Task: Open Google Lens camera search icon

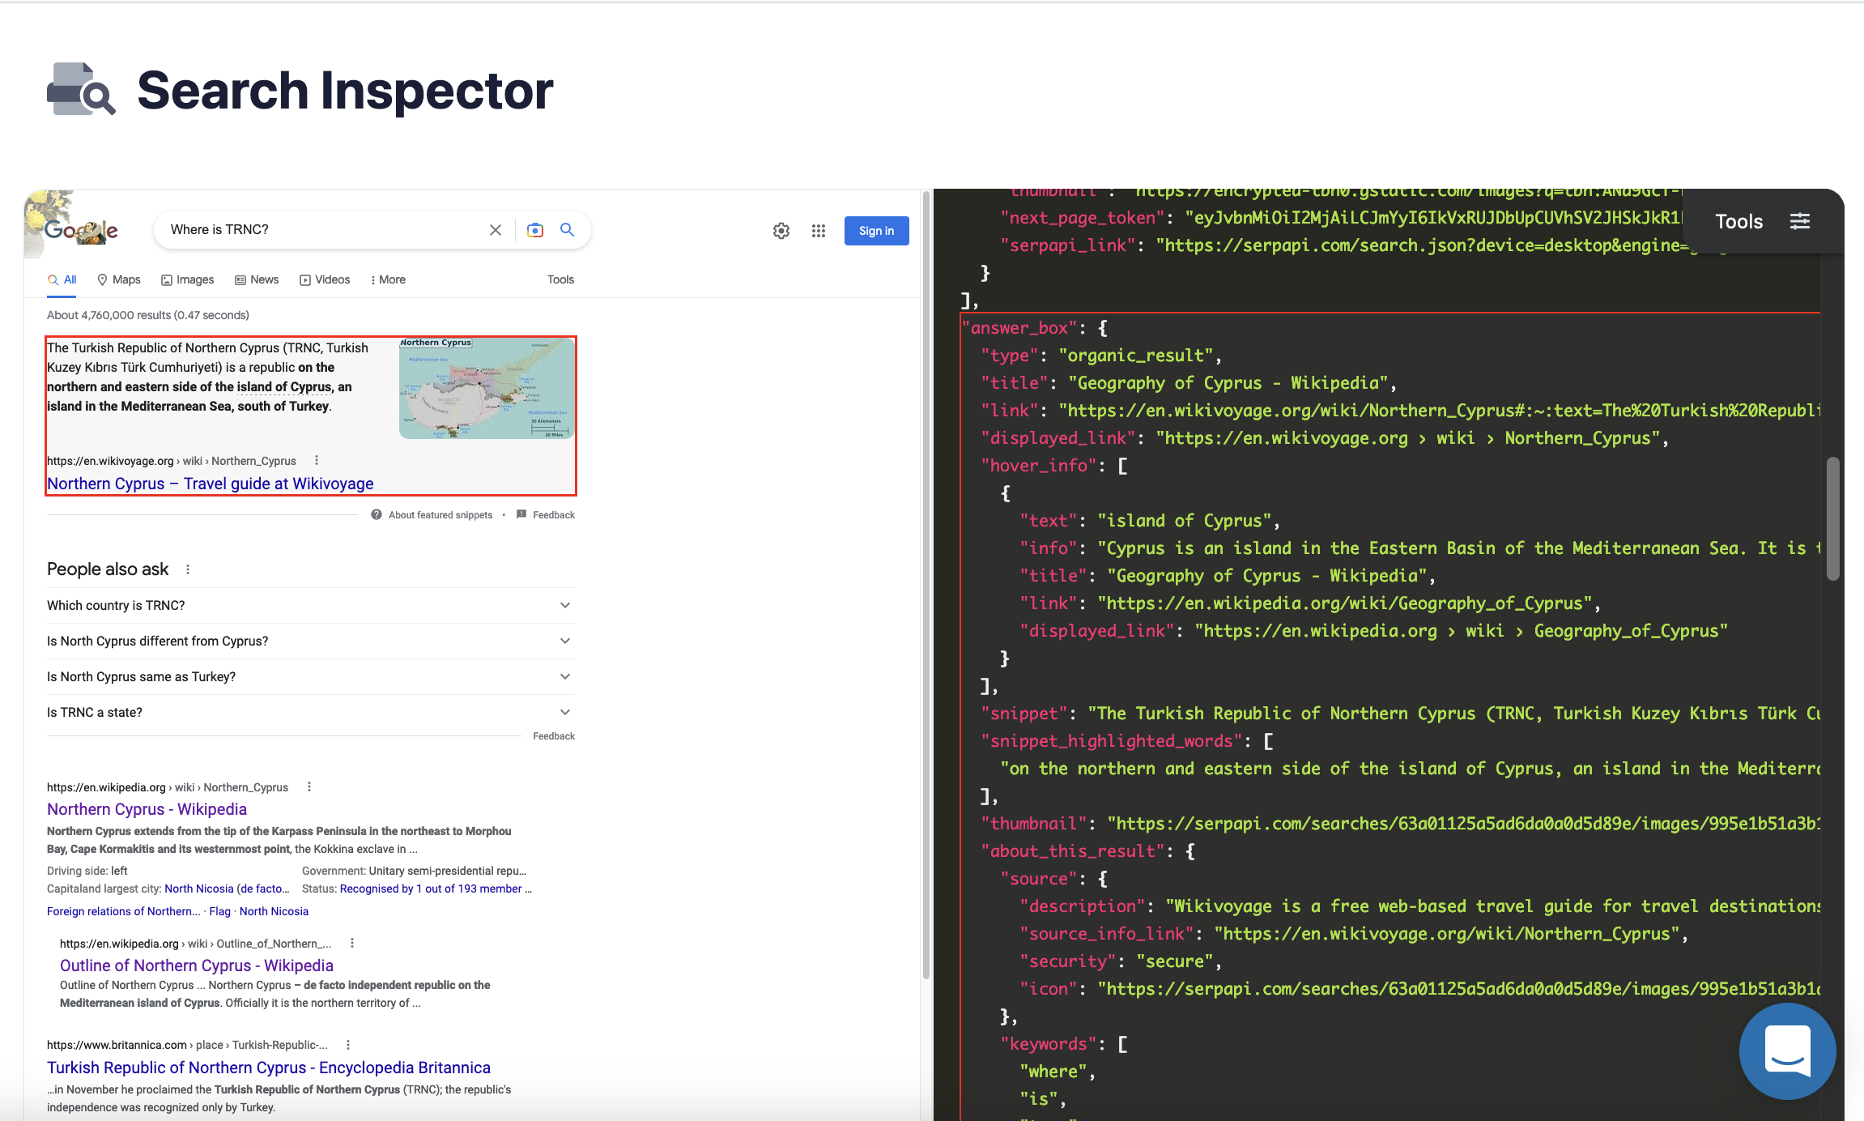Action: (x=534, y=230)
